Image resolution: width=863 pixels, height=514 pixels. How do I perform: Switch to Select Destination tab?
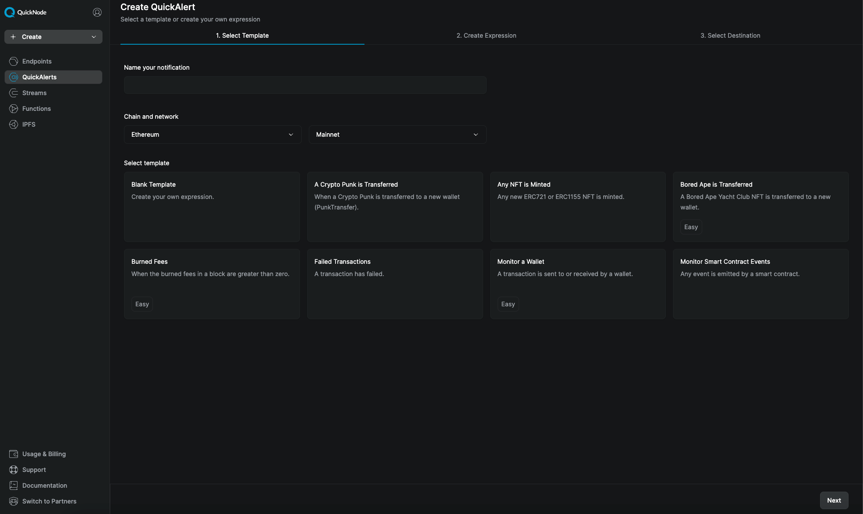[730, 35]
